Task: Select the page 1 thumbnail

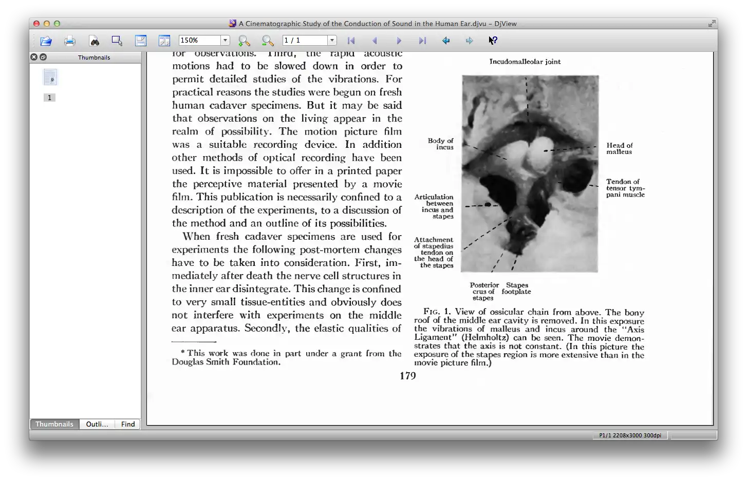Action: click(x=50, y=77)
